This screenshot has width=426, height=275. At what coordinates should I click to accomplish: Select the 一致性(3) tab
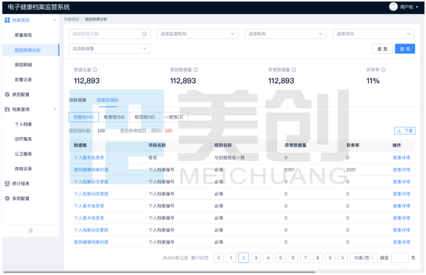click(x=174, y=117)
